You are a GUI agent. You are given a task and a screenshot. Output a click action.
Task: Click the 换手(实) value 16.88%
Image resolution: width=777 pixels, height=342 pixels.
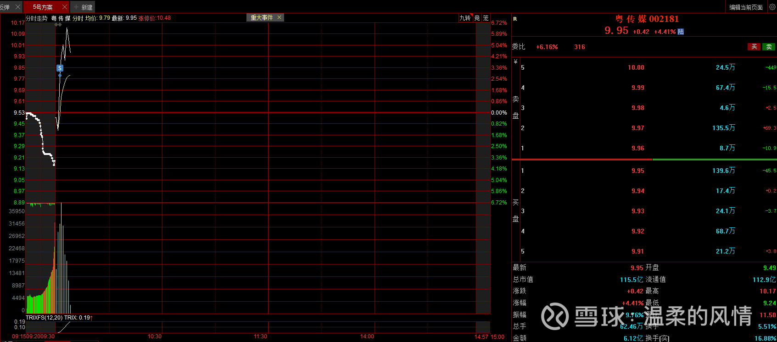[765, 338]
